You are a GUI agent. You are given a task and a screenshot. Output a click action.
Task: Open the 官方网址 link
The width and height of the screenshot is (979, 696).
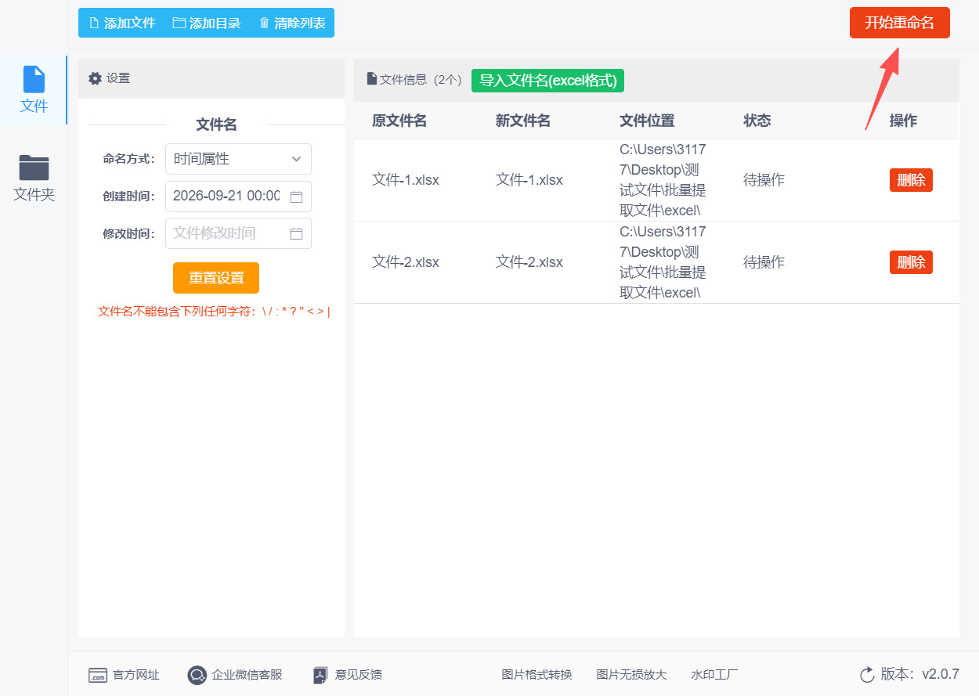pos(124,675)
